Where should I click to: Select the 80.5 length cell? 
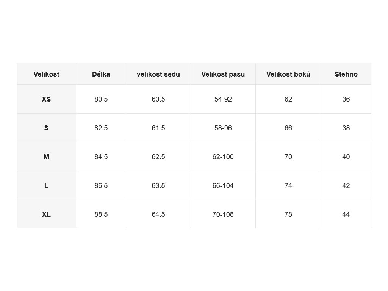pos(101,99)
